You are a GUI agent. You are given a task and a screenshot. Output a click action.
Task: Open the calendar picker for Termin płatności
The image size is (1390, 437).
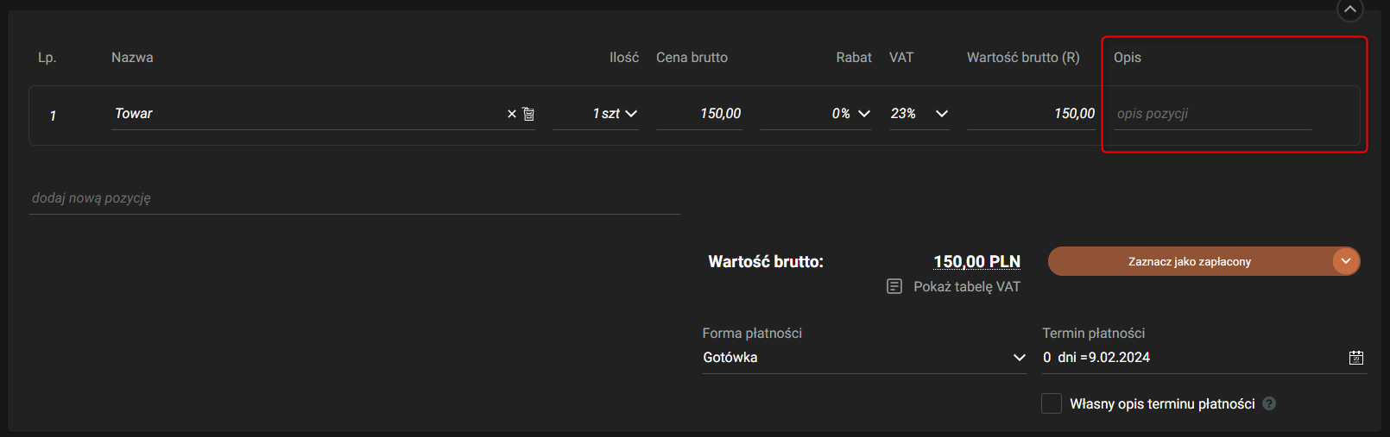pyautogui.click(x=1356, y=358)
